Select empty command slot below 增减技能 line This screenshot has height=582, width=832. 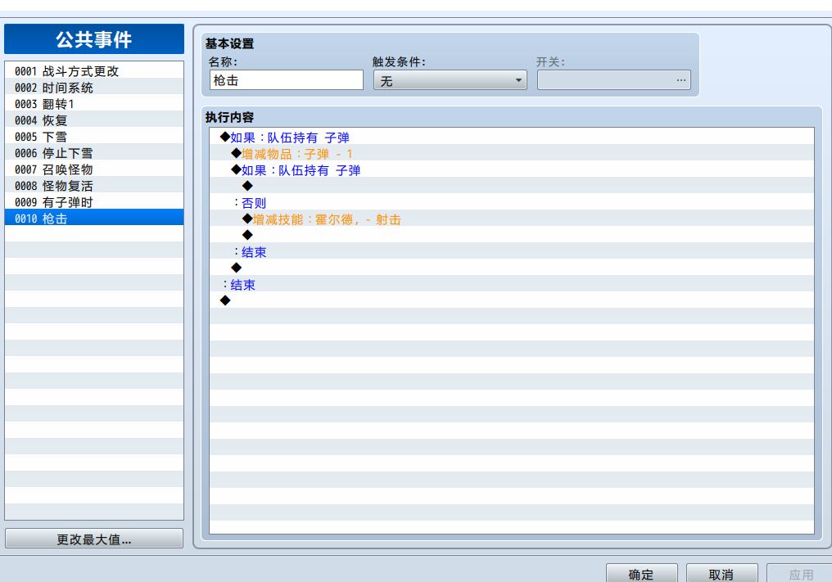512,236
